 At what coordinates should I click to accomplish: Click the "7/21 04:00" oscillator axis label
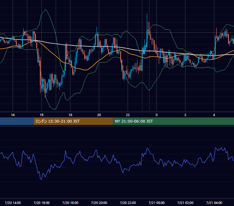[x=214, y=203]
